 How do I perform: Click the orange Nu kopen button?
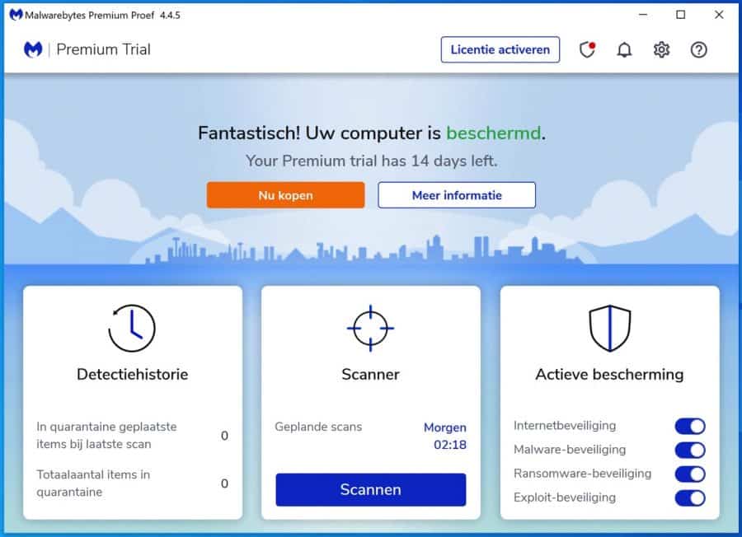click(x=285, y=194)
